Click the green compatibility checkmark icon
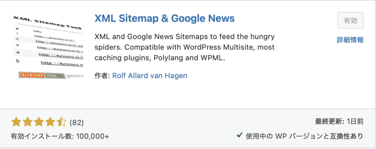 (239, 135)
